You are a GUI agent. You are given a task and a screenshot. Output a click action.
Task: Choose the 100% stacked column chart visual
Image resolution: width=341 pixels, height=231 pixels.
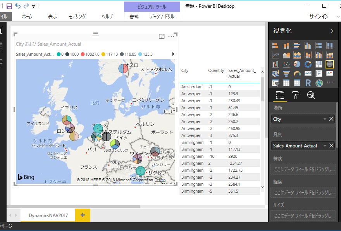coord(330,46)
